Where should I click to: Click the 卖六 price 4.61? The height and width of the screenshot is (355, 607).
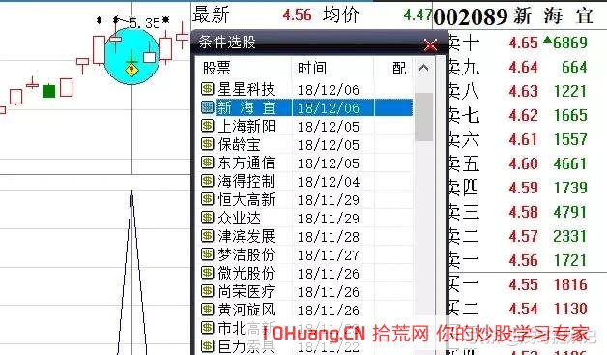point(523,139)
